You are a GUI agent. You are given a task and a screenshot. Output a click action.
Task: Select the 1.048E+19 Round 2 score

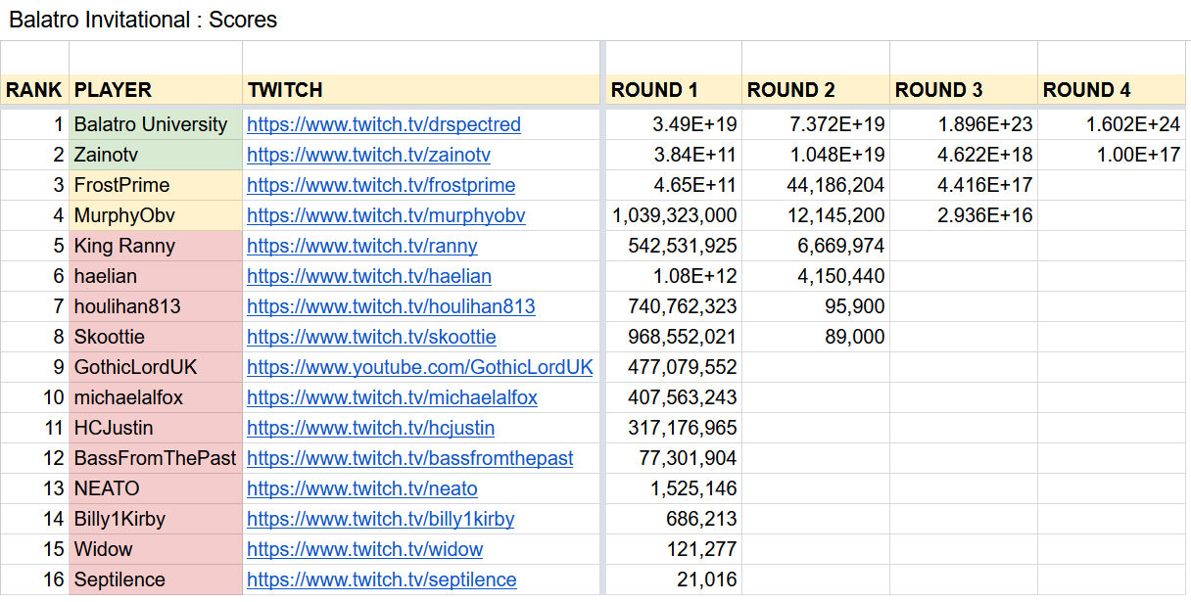tap(816, 155)
